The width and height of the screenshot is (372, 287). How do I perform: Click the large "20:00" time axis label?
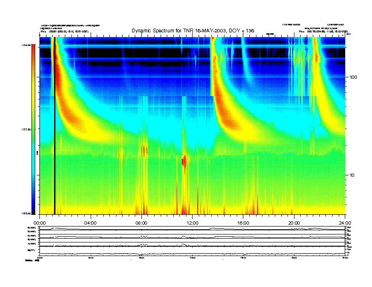(x=294, y=223)
